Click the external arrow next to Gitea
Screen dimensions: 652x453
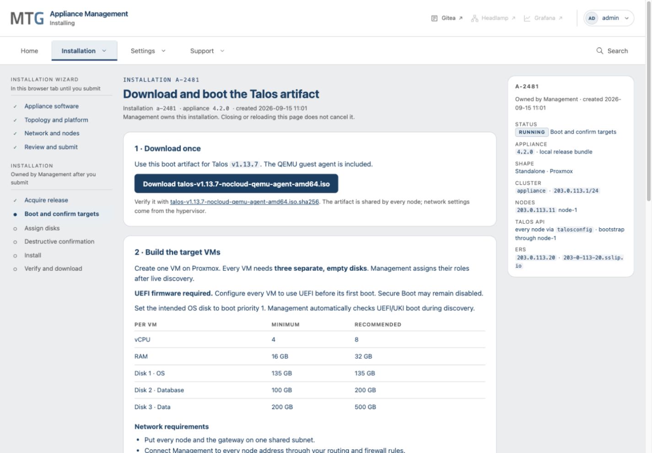coord(461,18)
